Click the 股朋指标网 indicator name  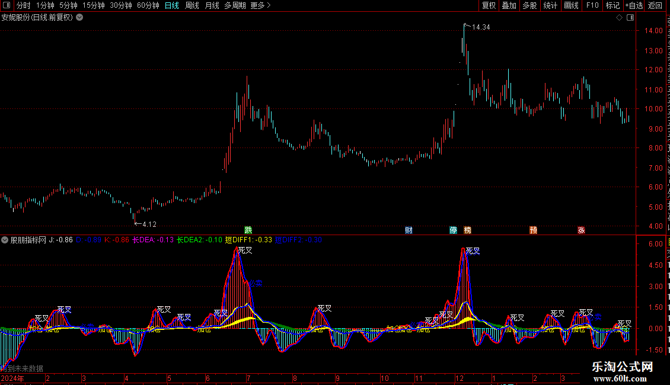[28, 240]
